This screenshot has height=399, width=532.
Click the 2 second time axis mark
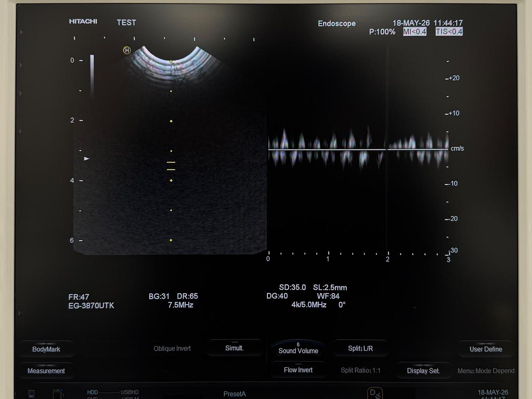[387, 259]
